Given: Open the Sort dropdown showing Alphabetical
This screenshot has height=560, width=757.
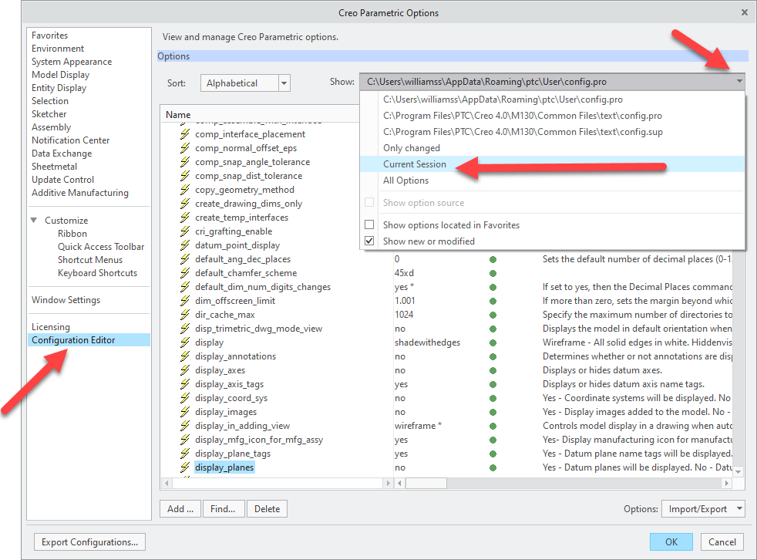Looking at the screenshot, I should pyautogui.click(x=284, y=83).
